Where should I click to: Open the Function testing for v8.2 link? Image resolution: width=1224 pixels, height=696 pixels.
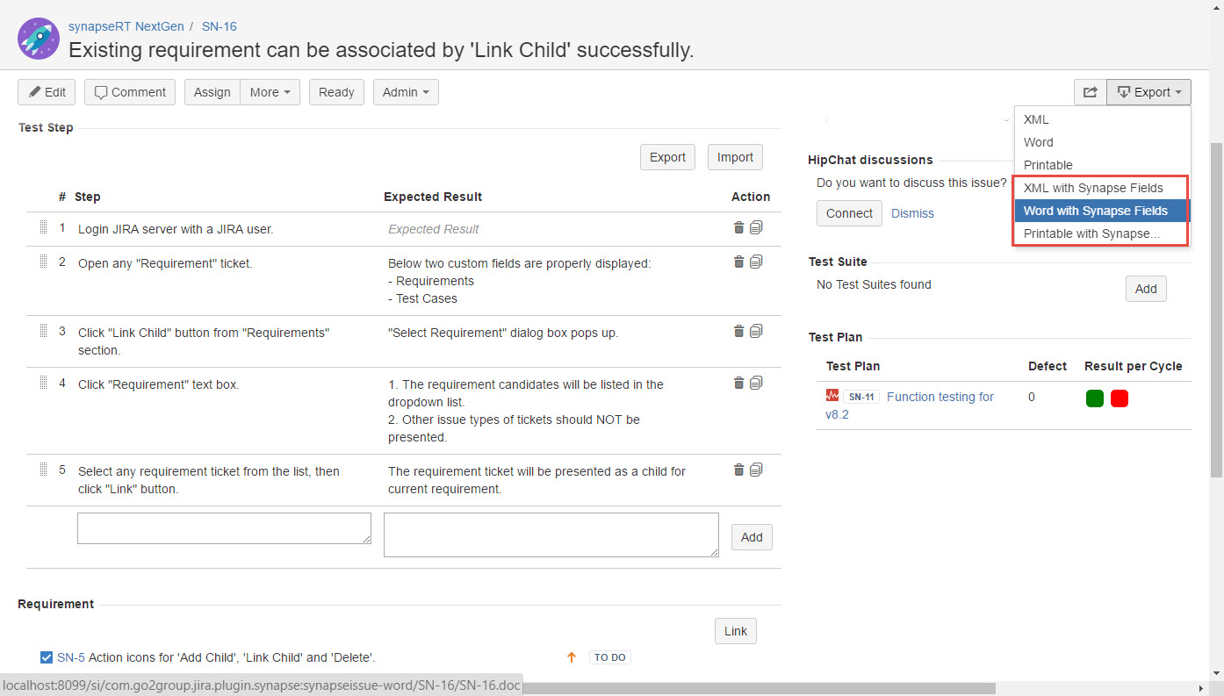910,405
